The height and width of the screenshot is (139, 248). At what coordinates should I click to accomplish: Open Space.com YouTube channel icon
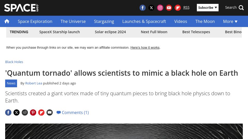[x=169, y=8]
